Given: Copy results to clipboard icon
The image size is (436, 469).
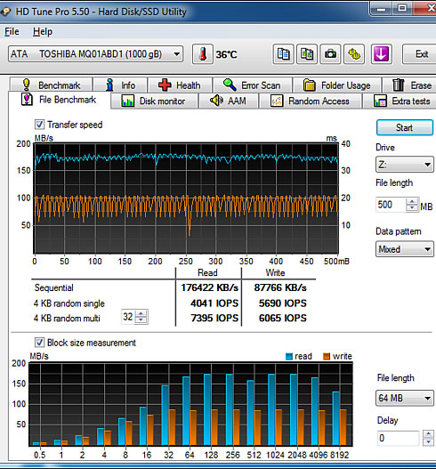Looking at the screenshot, I should (283, 54).
